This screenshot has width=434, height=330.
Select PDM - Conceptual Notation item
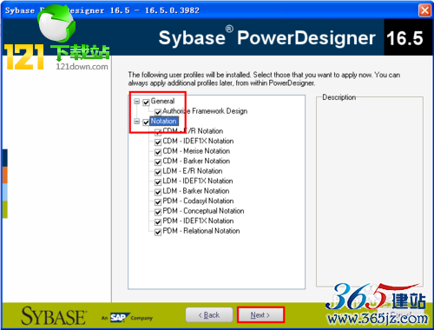pyautogui.click(x=203, y=211)
